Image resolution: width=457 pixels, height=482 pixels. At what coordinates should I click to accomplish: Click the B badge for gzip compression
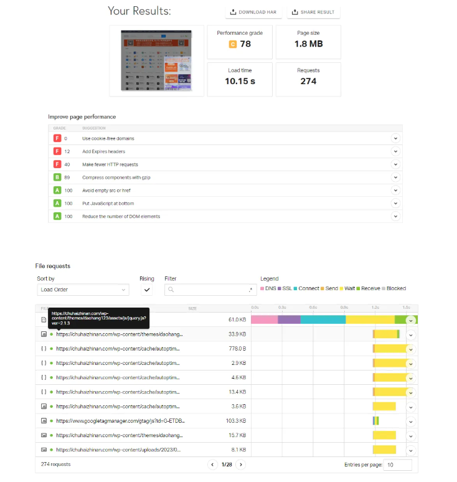[57, 177]
